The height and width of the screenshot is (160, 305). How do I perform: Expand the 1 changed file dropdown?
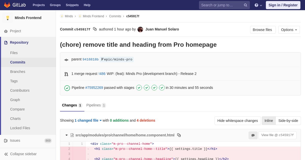pyautogui.click(x=88, y=120)
